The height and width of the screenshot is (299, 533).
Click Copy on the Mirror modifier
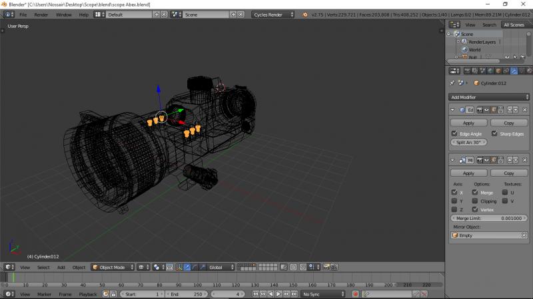coord(508,173)
